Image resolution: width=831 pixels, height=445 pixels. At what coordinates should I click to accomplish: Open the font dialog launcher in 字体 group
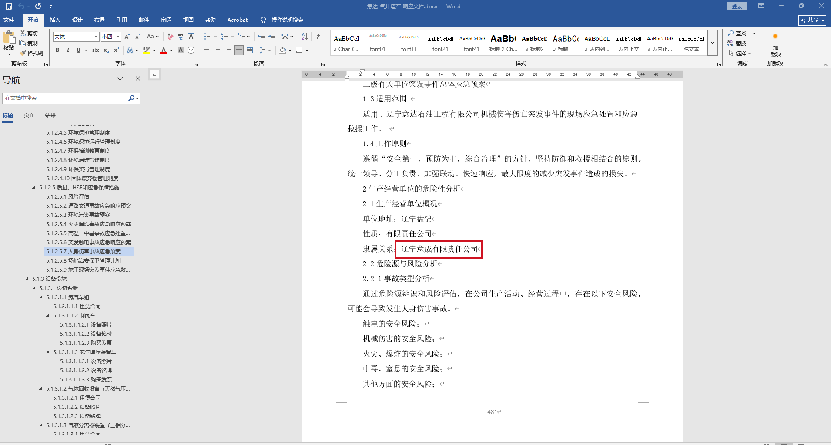pos(196,64)
